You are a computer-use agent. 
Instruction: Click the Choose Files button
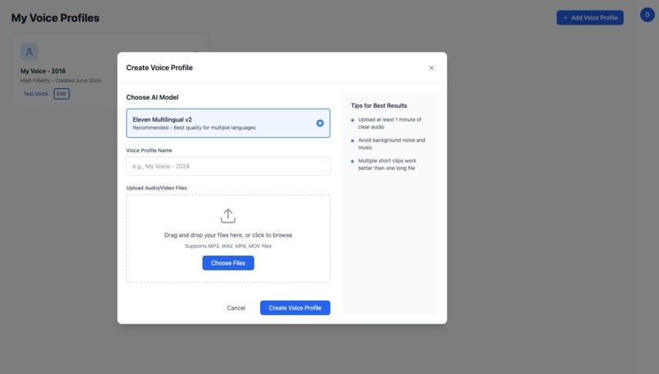[x=228, y=263]
